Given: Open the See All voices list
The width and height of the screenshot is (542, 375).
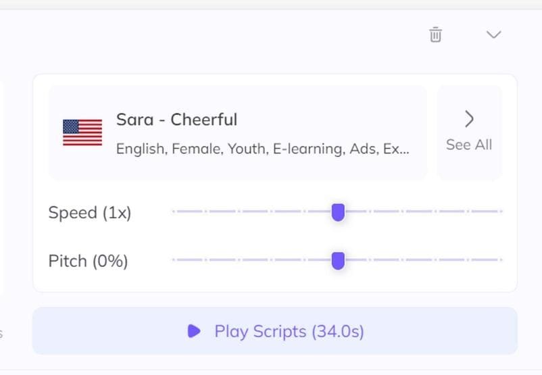Looking at the screenshot, I should pyautogui.click(x=469, y=145).
